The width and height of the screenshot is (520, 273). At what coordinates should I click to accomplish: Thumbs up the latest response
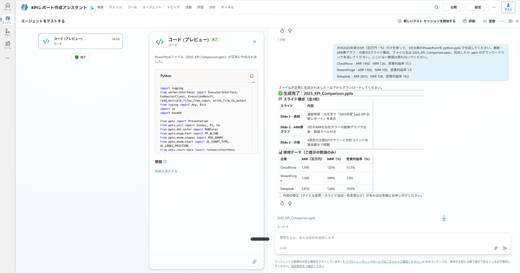282,203
